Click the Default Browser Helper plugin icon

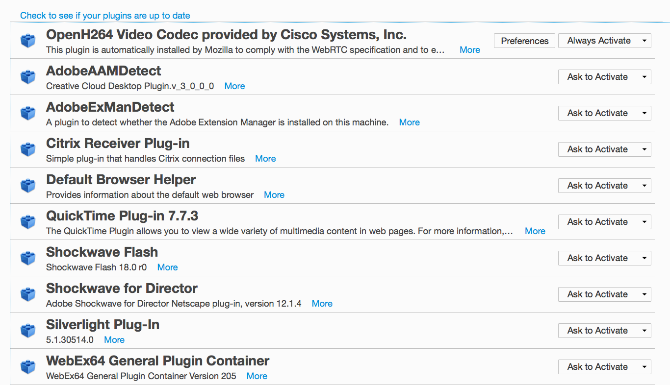(x=28, y=186)
